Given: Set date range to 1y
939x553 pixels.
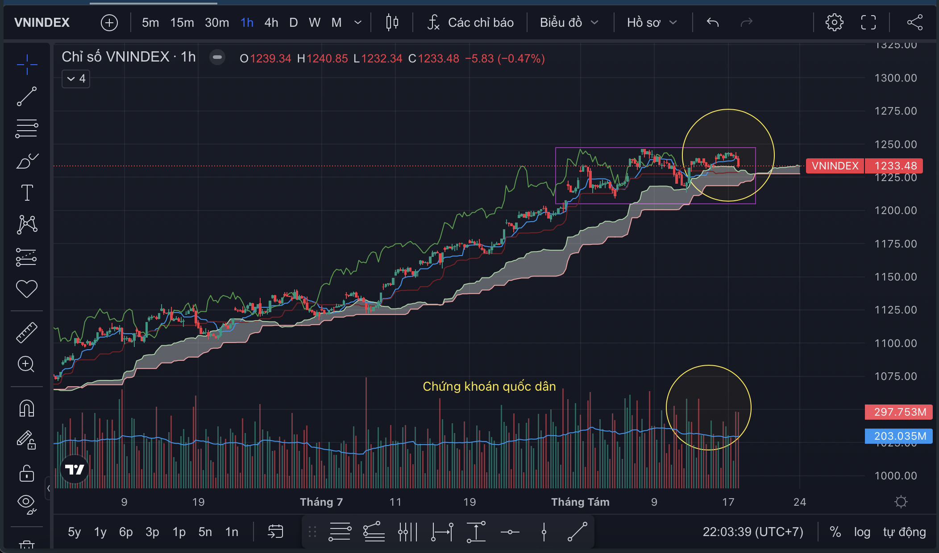Looking at the screenshot, I should tap(100, 532).
